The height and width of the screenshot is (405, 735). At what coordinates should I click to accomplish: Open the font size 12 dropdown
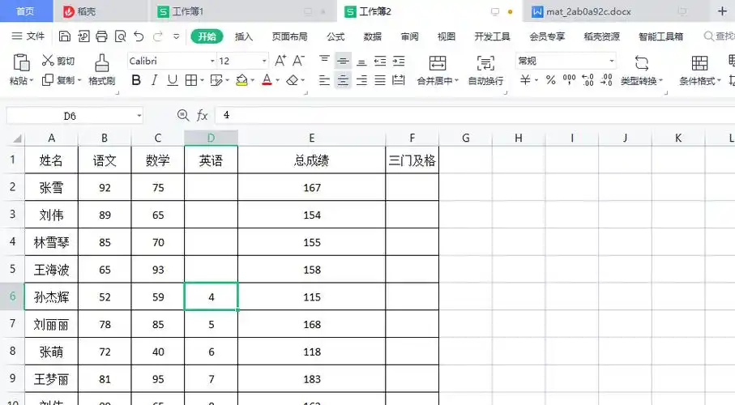(x=264, y=61)
